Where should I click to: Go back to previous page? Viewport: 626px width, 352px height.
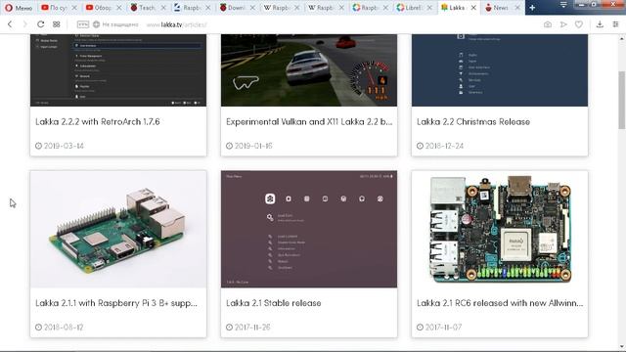(x=10, y=24)
